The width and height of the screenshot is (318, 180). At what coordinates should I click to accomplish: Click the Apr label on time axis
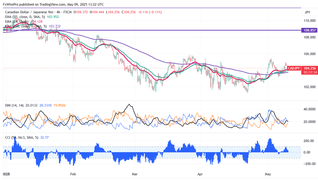200,174
